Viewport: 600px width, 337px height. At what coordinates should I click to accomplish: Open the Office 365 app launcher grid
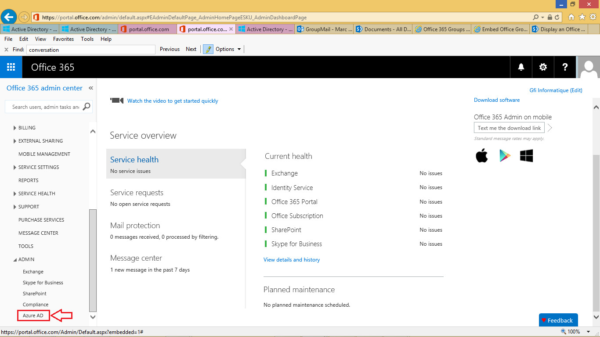(x=11, y=67)
